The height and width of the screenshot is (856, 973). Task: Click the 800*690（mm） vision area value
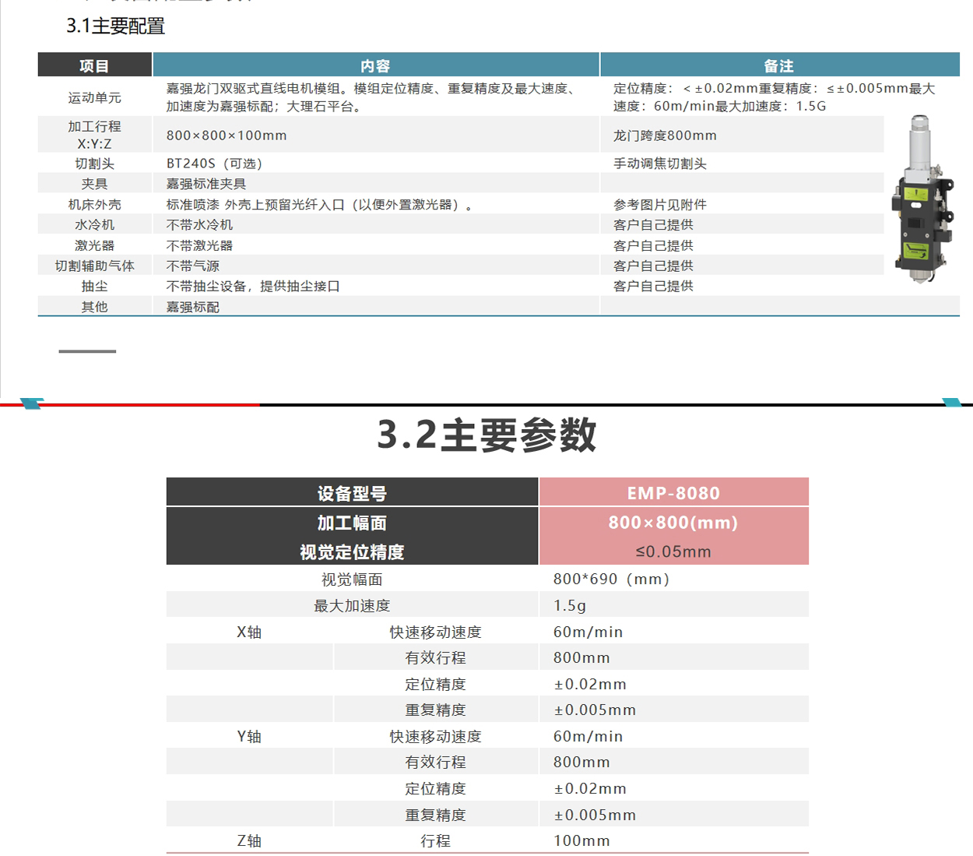[x=611, y=579]
